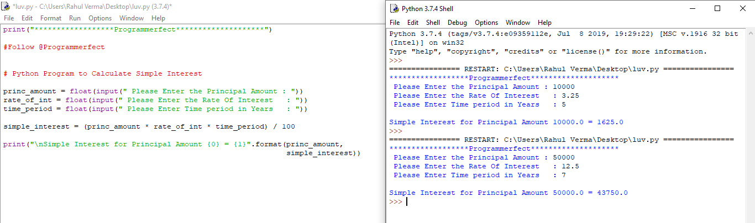Viewport: 755px width, 223px height.
Task: Click the print Simple Interest format line
Action: coord(173,145)
